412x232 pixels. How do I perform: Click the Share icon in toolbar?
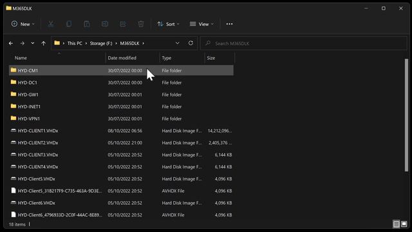click(123, 24)
